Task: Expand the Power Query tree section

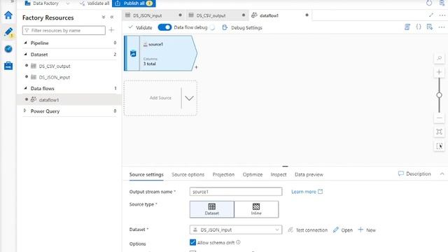Action: click(25, 111)
